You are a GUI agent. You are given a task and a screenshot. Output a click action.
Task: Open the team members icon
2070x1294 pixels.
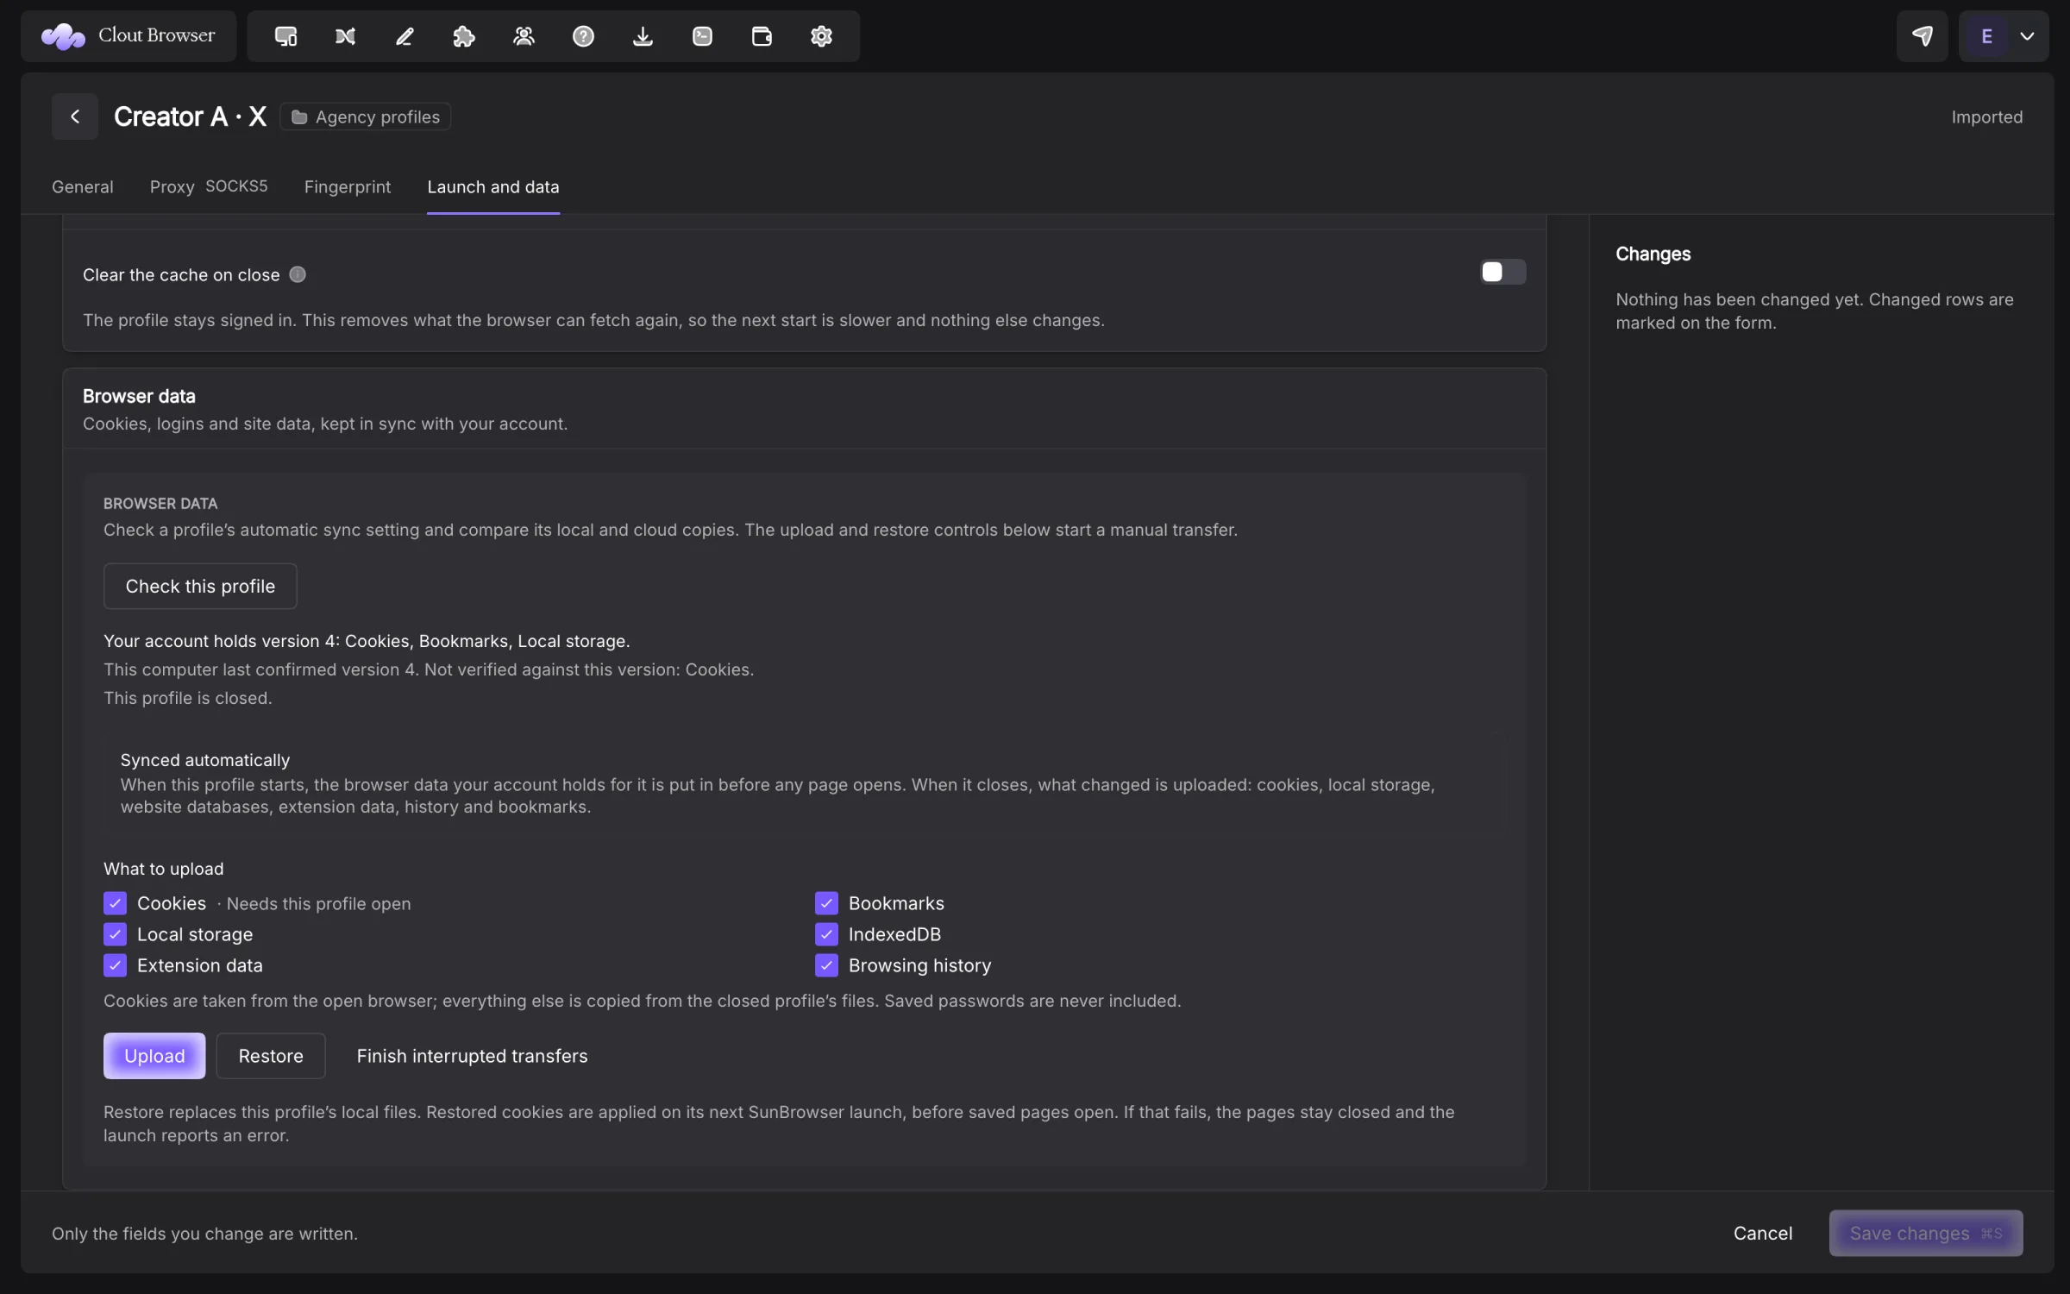tap(524, 36)
